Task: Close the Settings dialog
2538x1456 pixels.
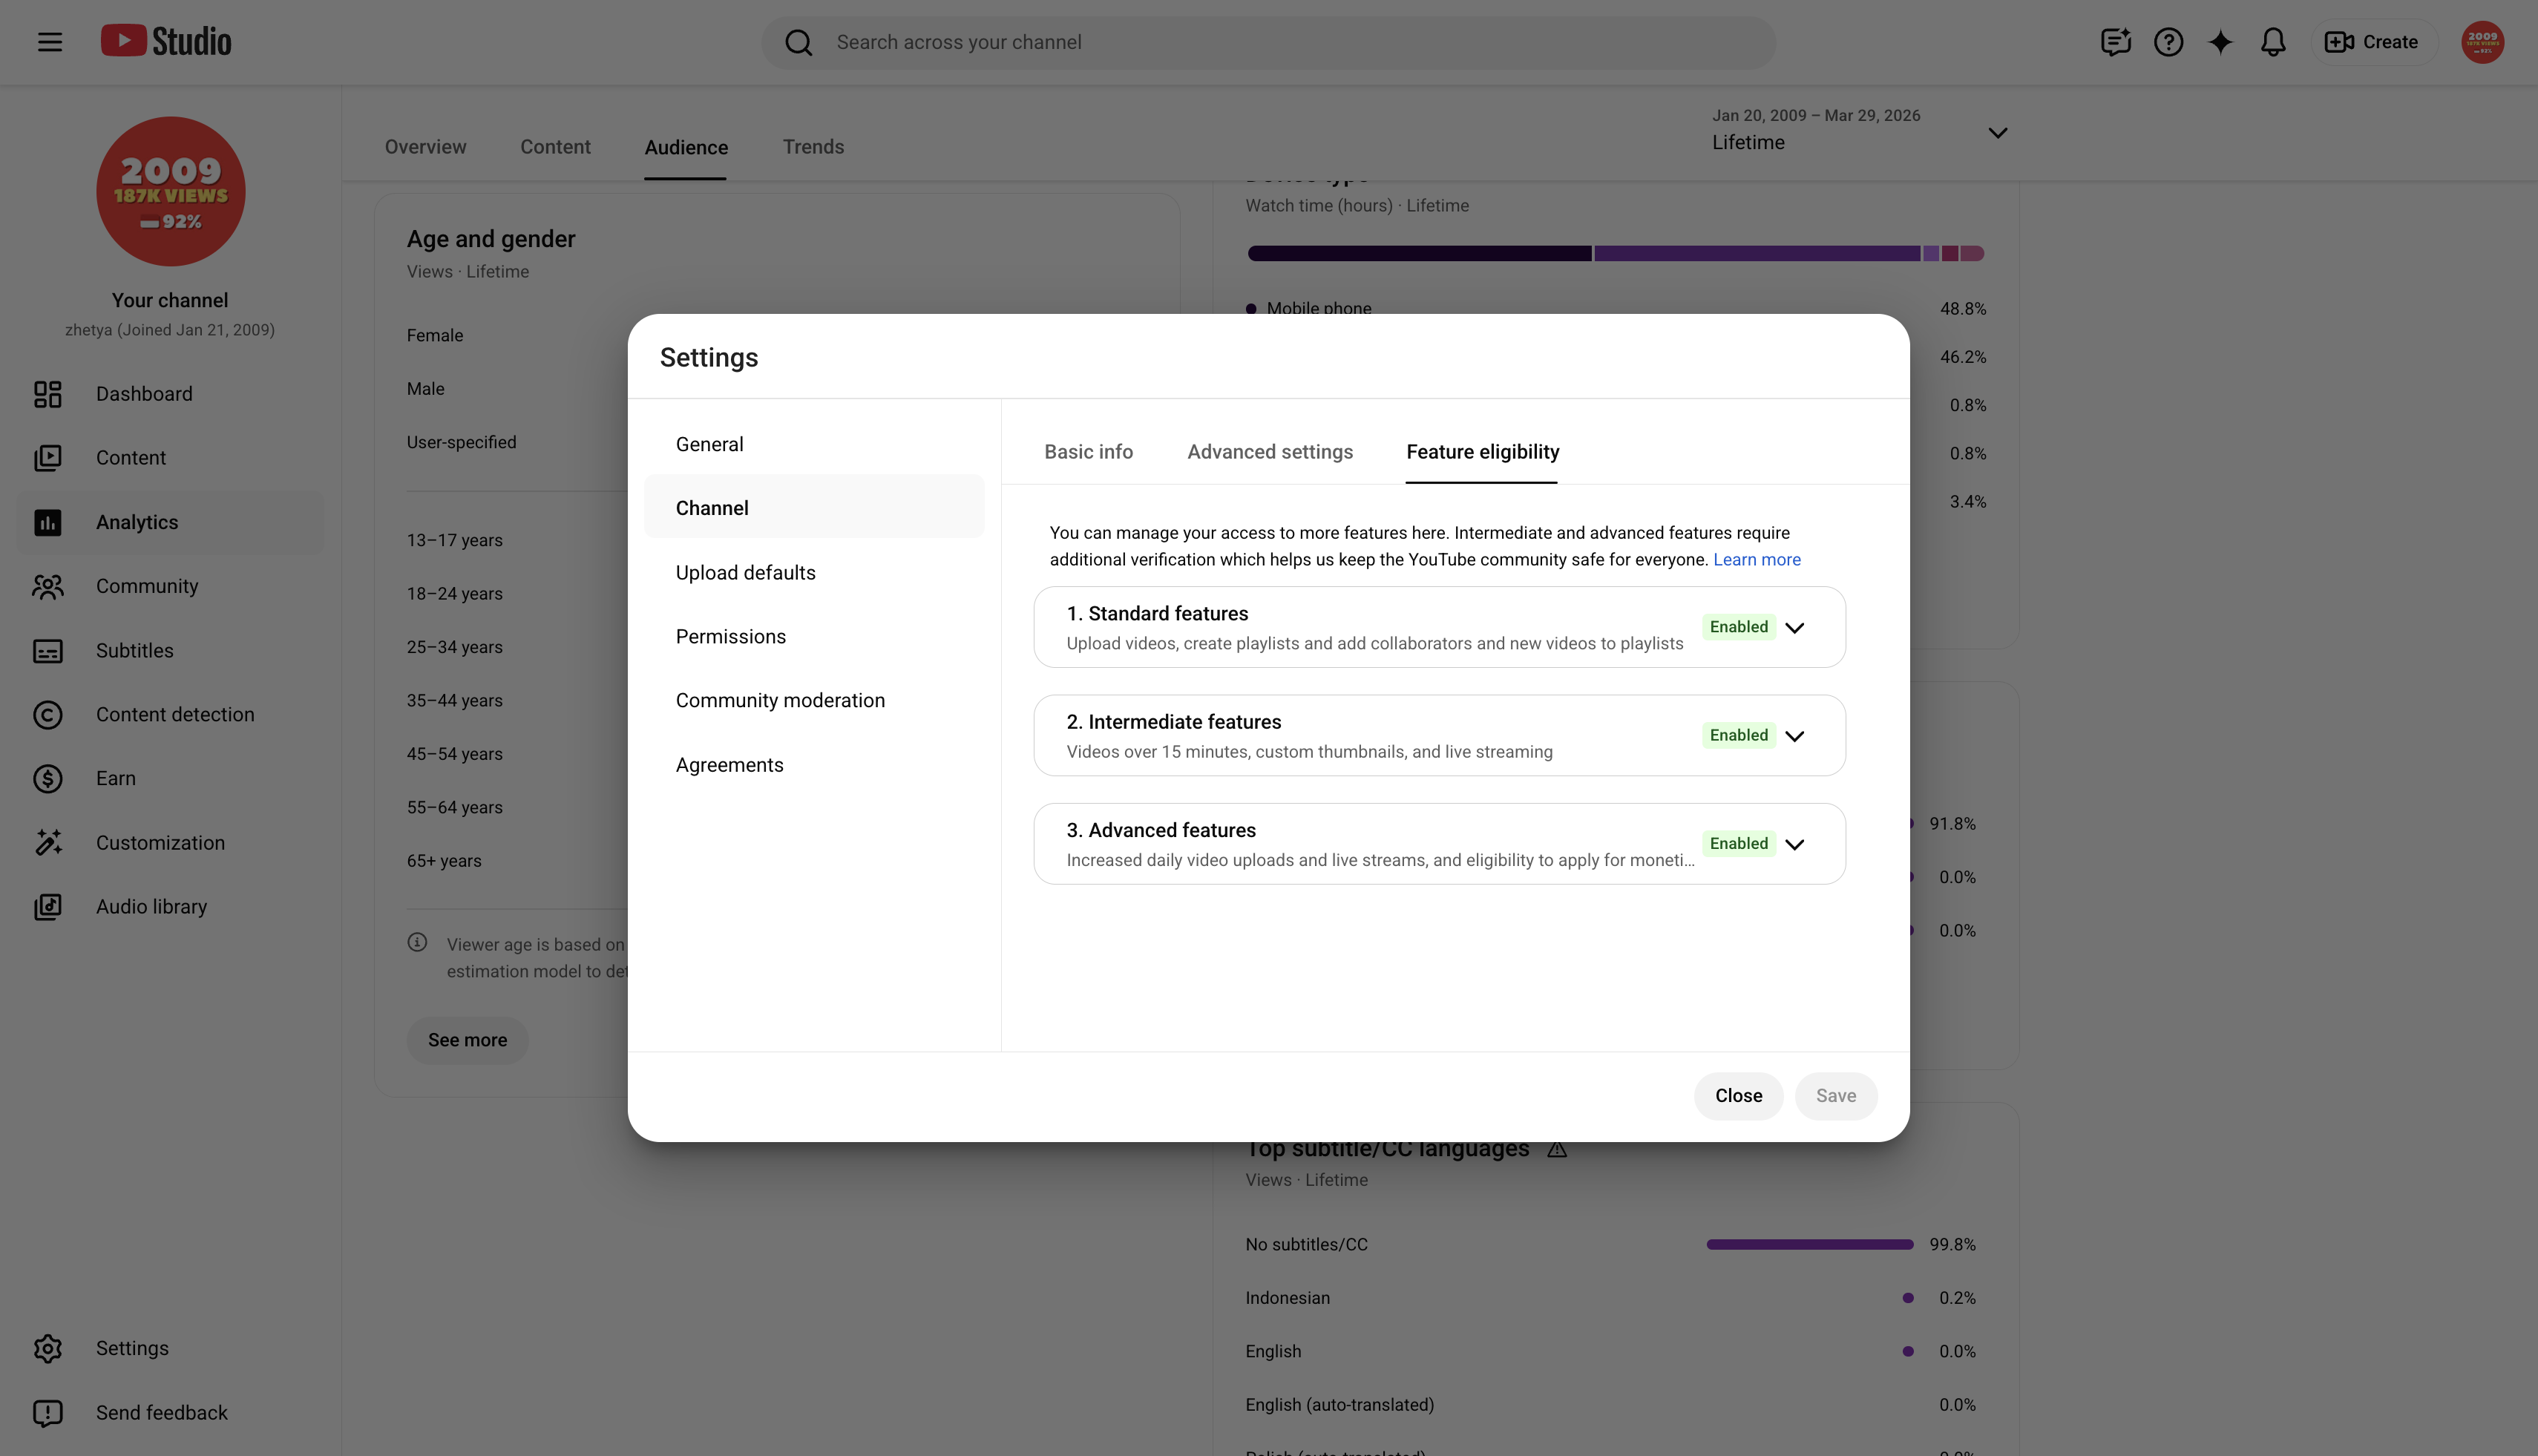Action: 1738,1096
